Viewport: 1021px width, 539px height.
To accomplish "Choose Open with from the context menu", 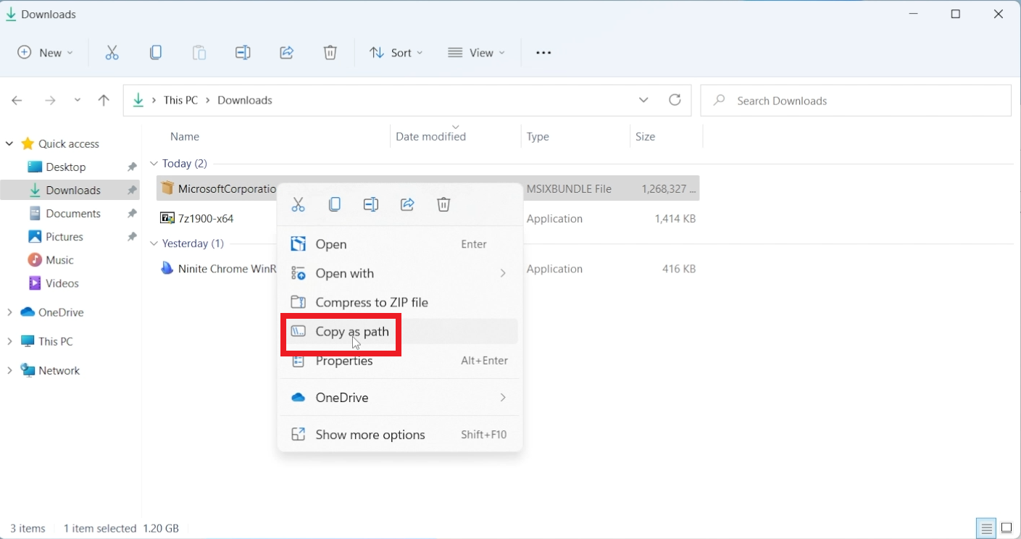I will pos(344,273).
